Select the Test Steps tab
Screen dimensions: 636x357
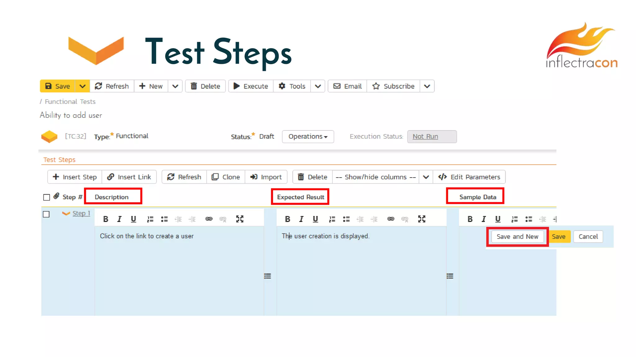coord(59,160)
